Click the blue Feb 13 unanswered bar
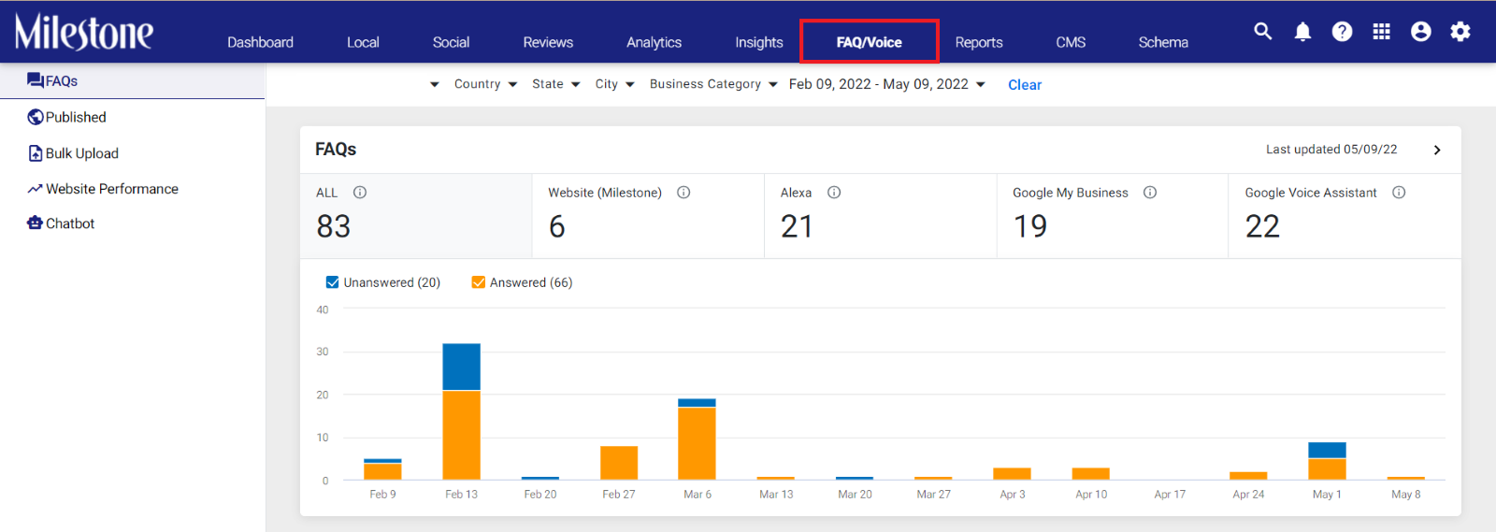 461,367
